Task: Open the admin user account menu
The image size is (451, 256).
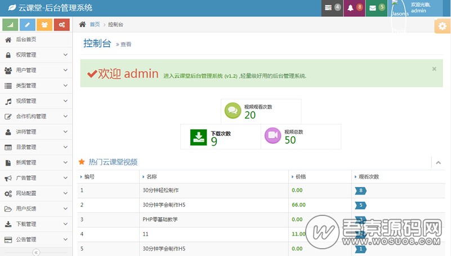Action: 419,8
